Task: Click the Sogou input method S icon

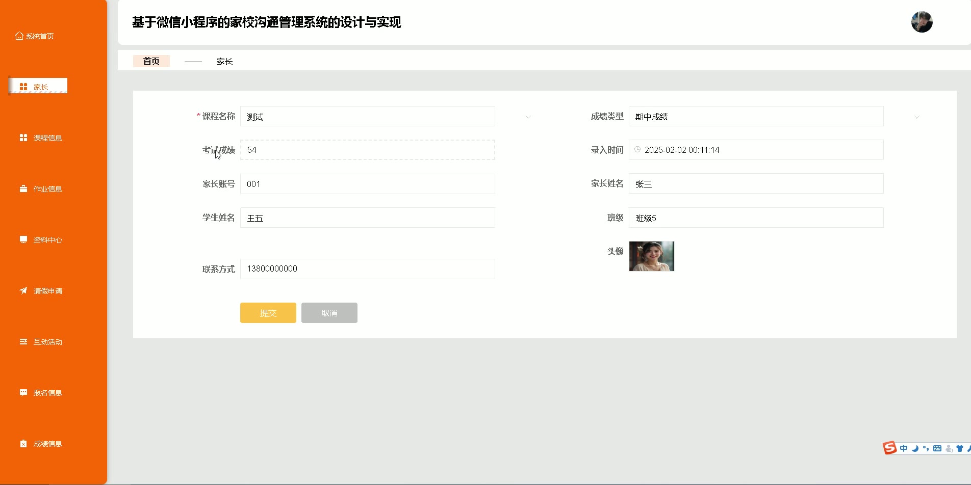Action: (x=890, y=448)
